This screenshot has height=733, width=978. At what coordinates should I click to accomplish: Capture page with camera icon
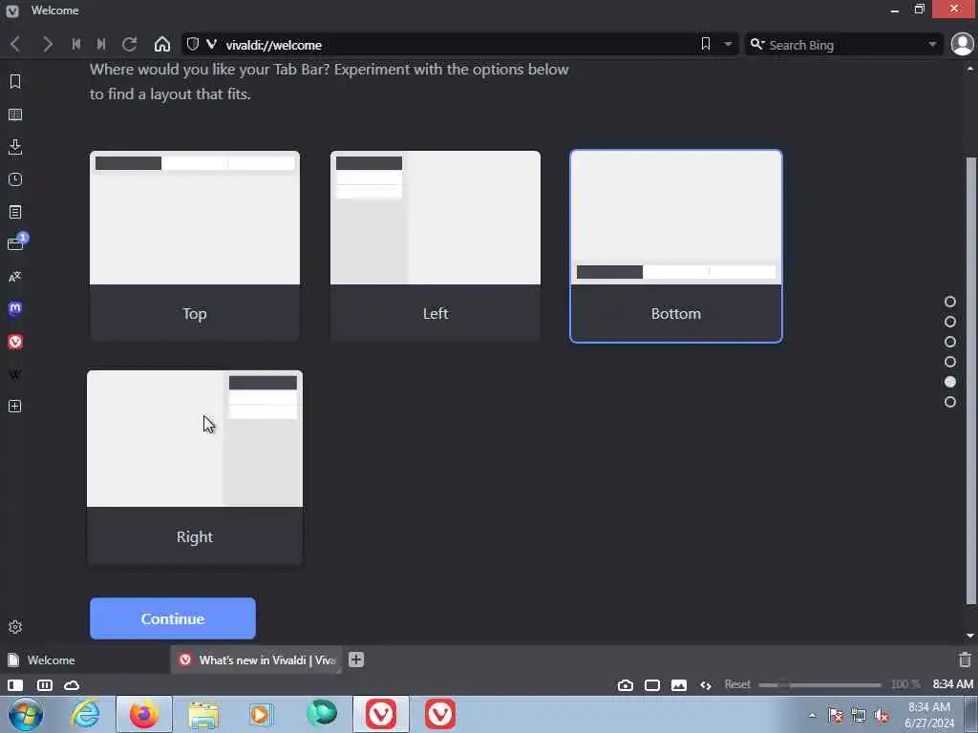(625, 685)
